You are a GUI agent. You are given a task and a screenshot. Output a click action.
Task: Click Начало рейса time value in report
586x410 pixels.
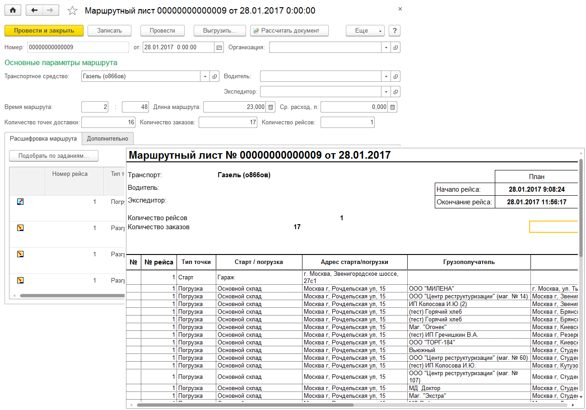537,189
